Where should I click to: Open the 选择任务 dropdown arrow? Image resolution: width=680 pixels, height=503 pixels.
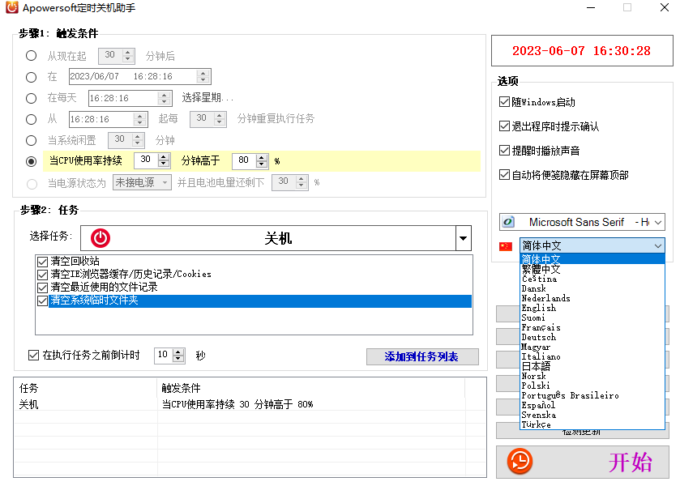(463, 238)
